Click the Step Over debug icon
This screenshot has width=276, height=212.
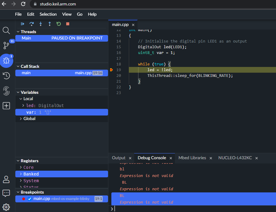tap(31, 24)
